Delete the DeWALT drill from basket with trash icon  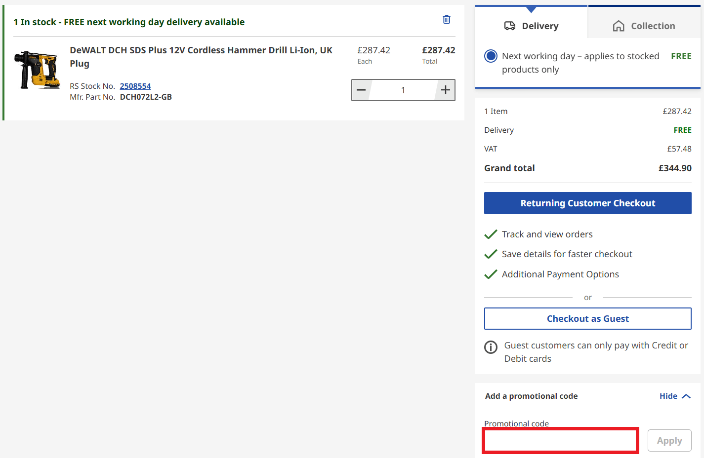pos(447,19)
